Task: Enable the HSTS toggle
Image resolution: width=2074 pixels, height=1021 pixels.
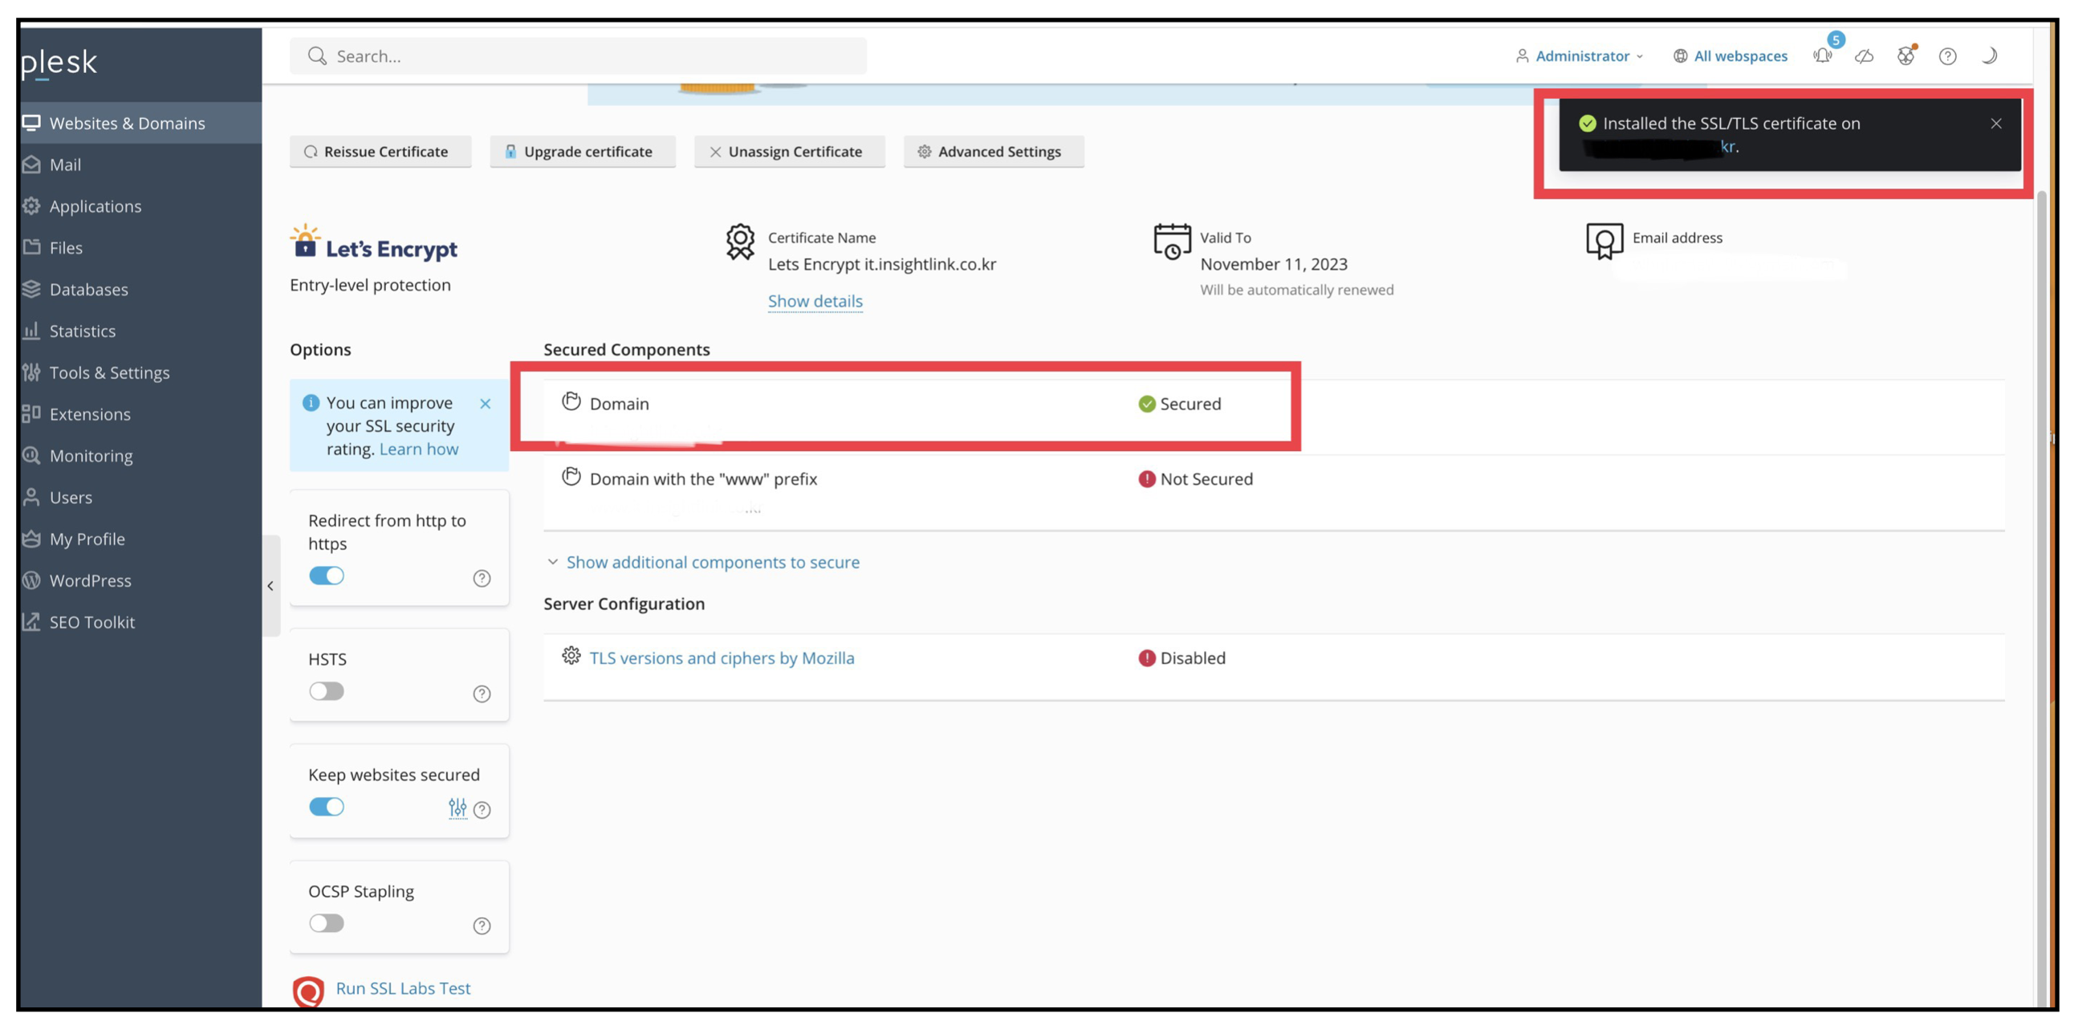Action: pyautogui.click(x=326, y=691)
